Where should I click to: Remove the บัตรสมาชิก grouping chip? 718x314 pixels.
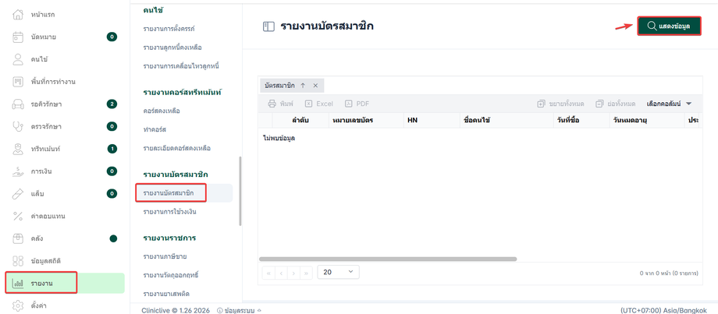pos(315,86)
